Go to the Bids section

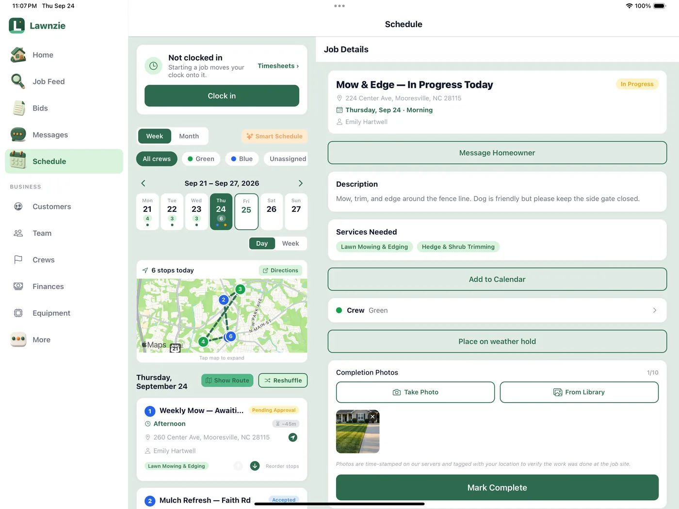coord(64,108)
